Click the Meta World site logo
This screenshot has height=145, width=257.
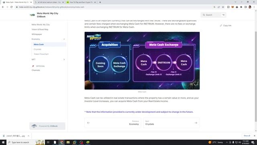tap(32, 15)
